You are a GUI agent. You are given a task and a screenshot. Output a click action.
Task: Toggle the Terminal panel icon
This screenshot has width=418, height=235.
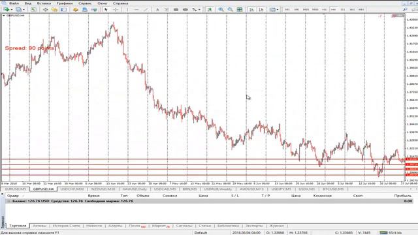[x=64, y=10]
